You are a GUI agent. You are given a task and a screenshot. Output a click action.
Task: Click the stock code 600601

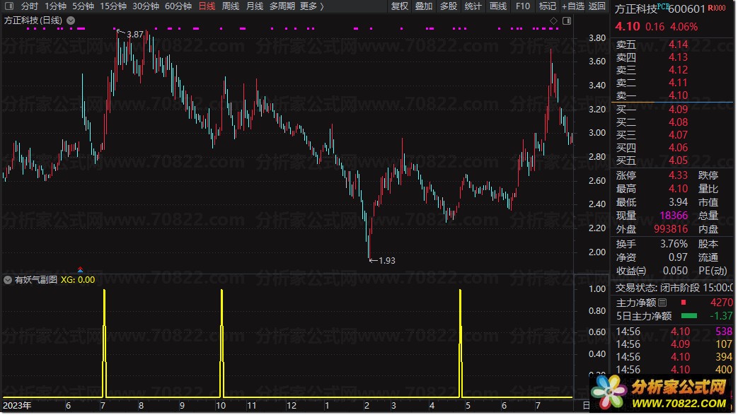686,9
